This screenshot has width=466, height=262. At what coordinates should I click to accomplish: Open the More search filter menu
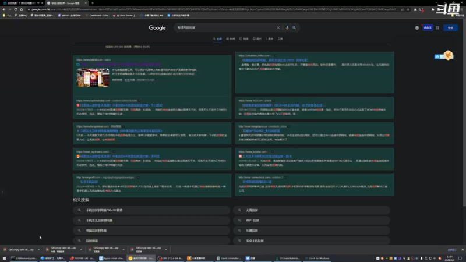coord(270,39)
